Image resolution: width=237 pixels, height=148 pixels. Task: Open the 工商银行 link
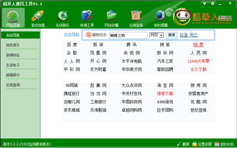tap(98, 102)
